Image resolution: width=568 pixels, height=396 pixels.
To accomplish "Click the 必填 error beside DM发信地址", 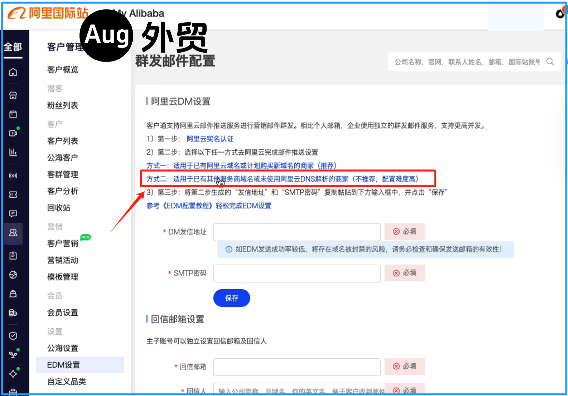I will (x=405, y=231).
